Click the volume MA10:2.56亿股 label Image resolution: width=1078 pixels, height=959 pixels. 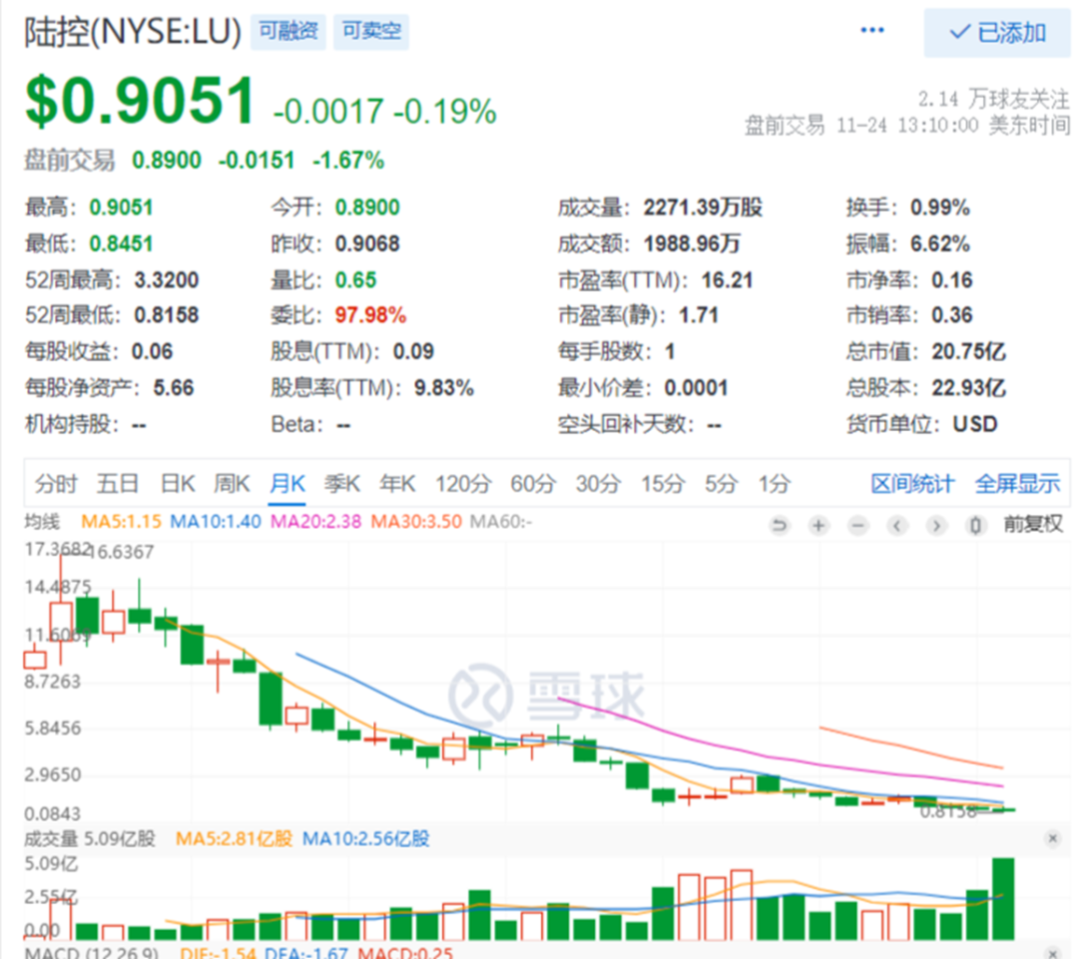pyautogui.click(x=365, y=838)
